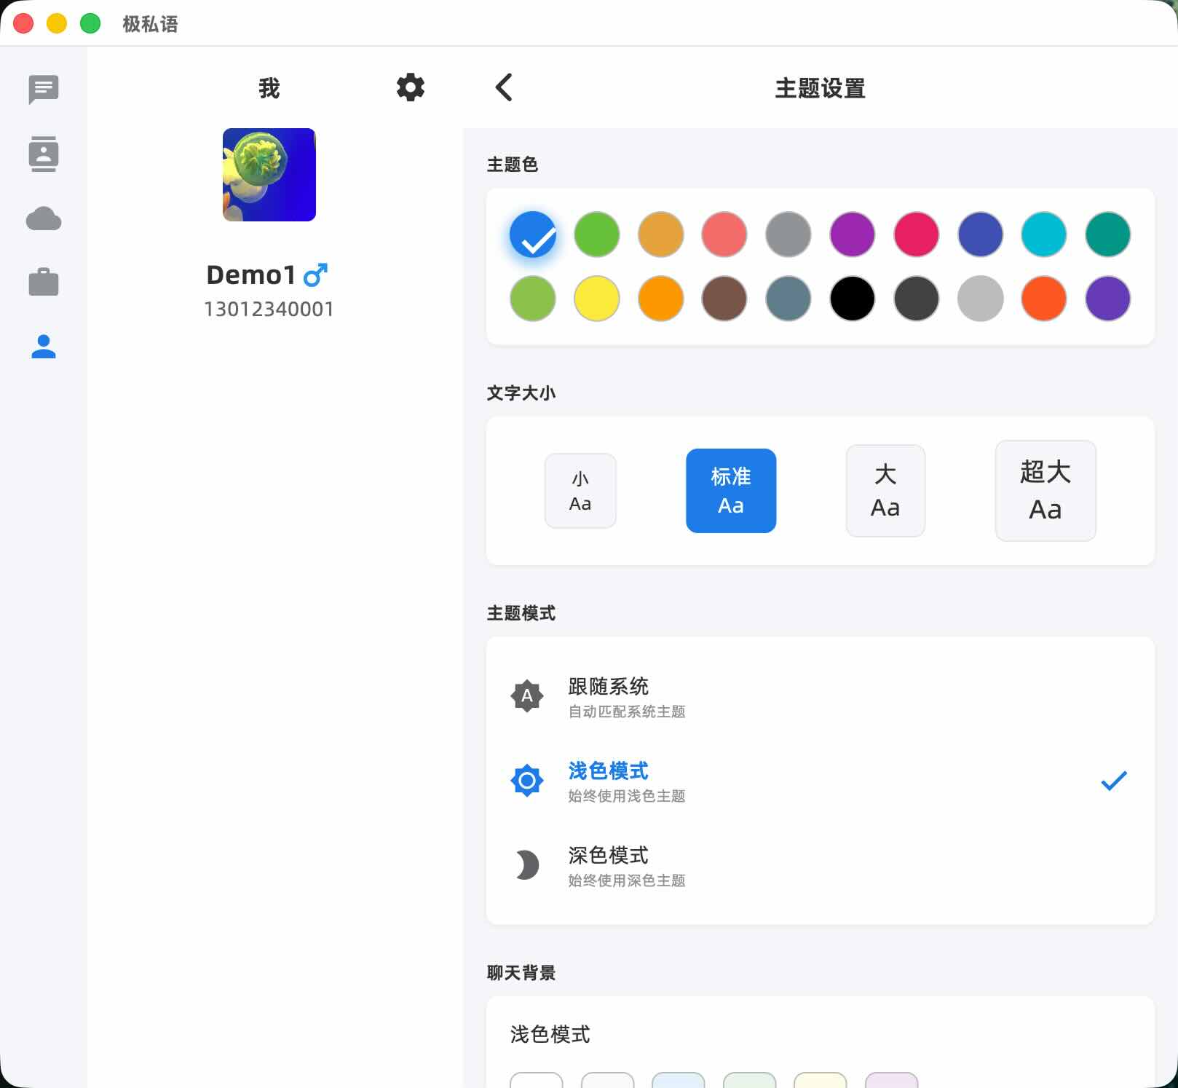
Task: Click the 主题模式 section label
Action: [521, 613]
